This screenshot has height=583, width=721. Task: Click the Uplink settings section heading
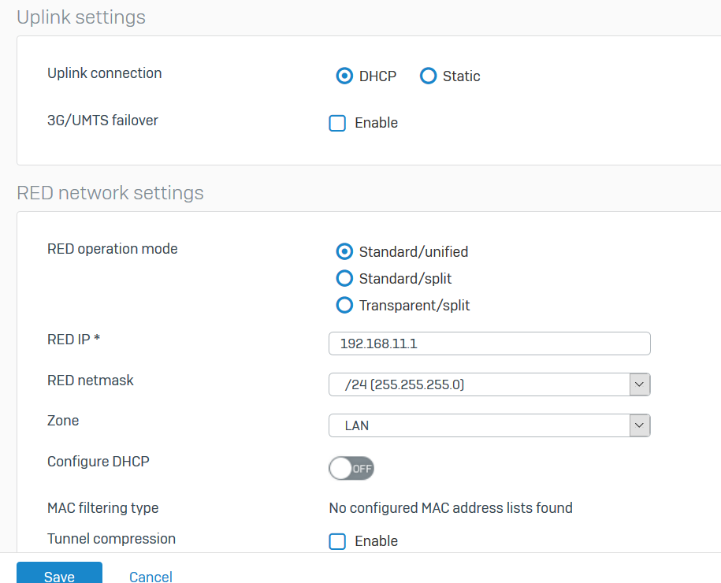click(x=81, y=17)
